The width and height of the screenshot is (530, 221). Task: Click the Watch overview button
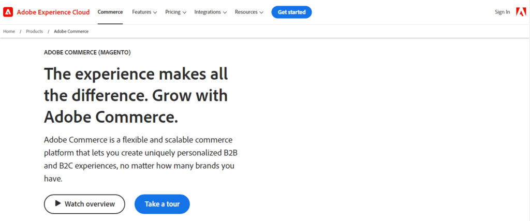(84, 204)
